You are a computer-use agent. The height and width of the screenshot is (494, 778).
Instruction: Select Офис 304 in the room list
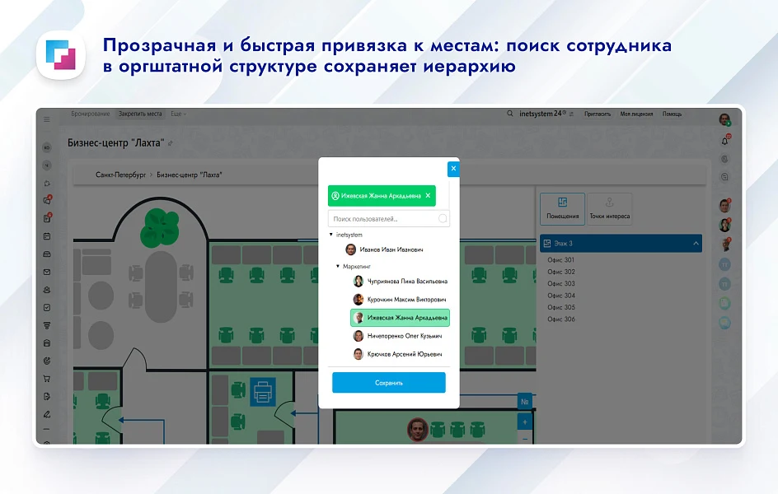(x=560, y=296)
